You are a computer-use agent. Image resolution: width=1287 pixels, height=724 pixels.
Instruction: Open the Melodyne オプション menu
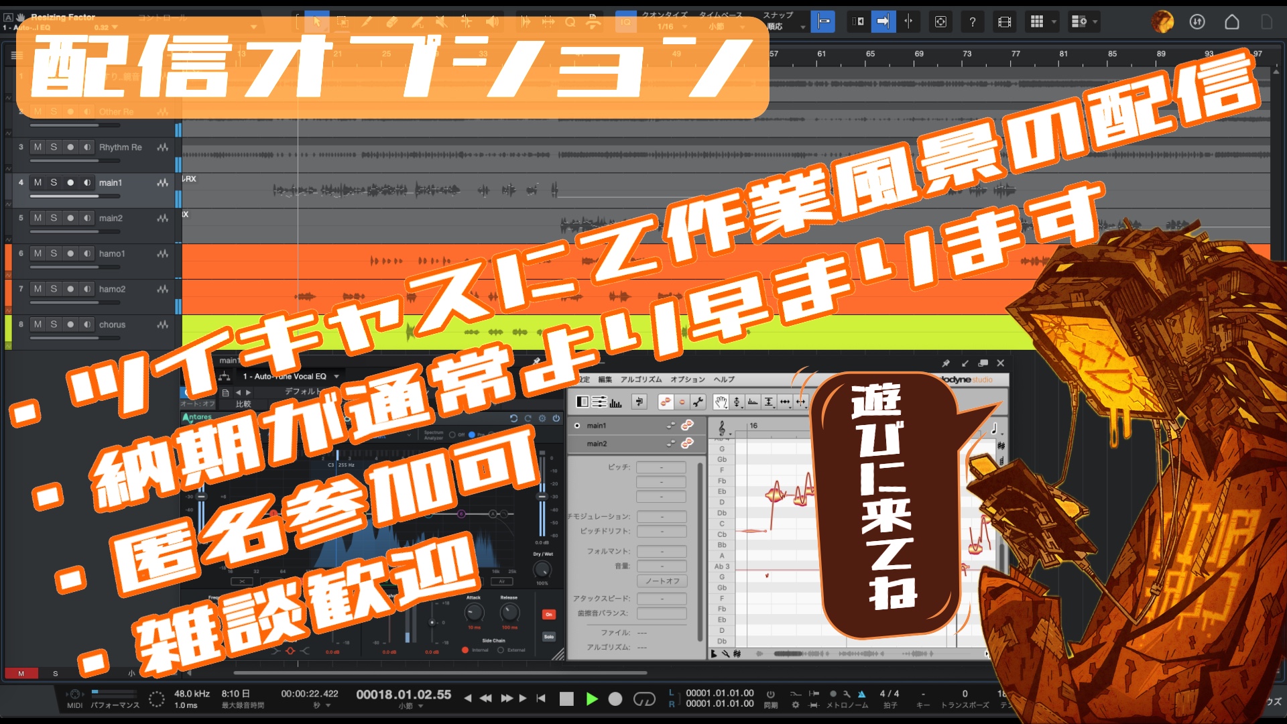688,379
